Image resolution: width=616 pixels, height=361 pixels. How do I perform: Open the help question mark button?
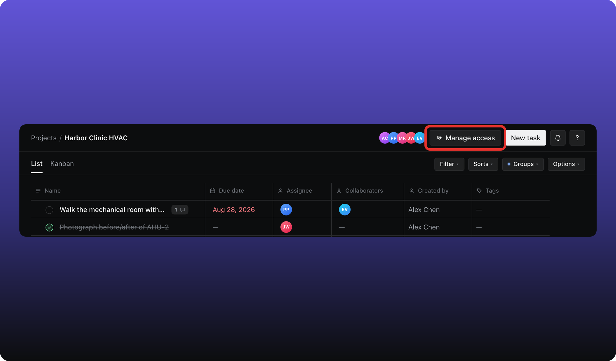click(577, 138)
